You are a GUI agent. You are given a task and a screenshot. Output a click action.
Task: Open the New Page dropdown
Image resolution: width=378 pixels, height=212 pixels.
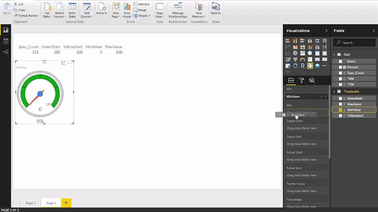(115, 10)
